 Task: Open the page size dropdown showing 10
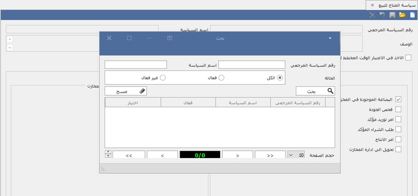coord(291,156)
